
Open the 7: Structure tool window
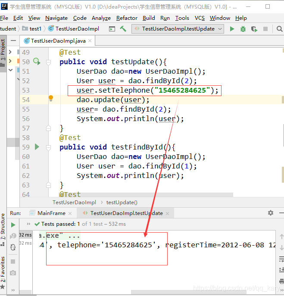pyautogui.click(x=3, y=230)
